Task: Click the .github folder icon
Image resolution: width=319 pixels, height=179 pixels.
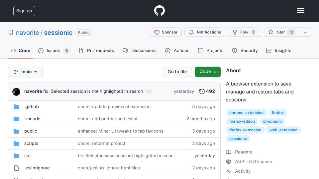Action: point(16,107)
